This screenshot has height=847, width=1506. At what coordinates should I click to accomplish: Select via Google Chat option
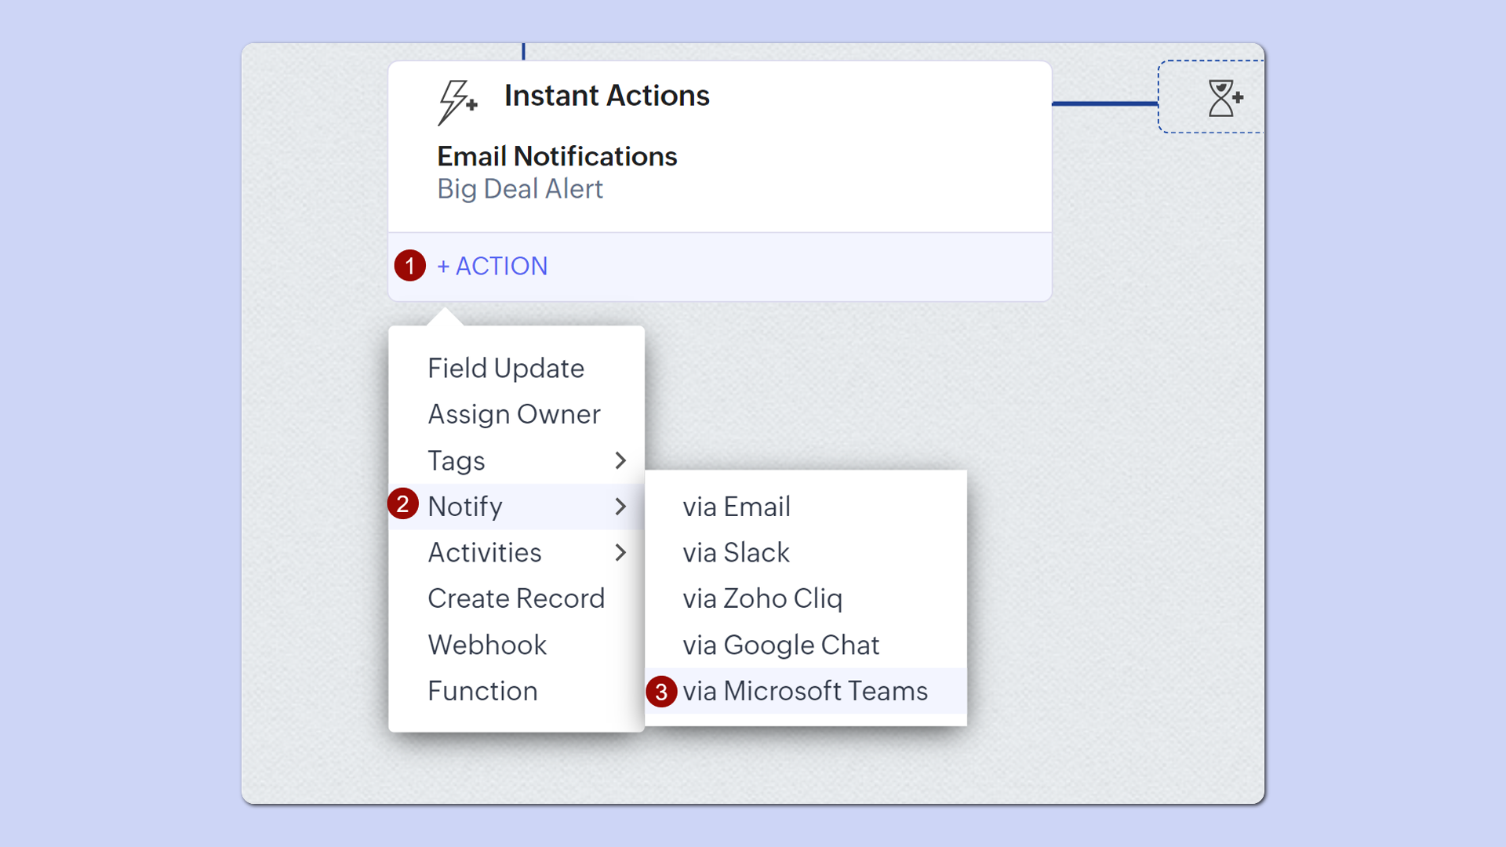click(780, 645)
